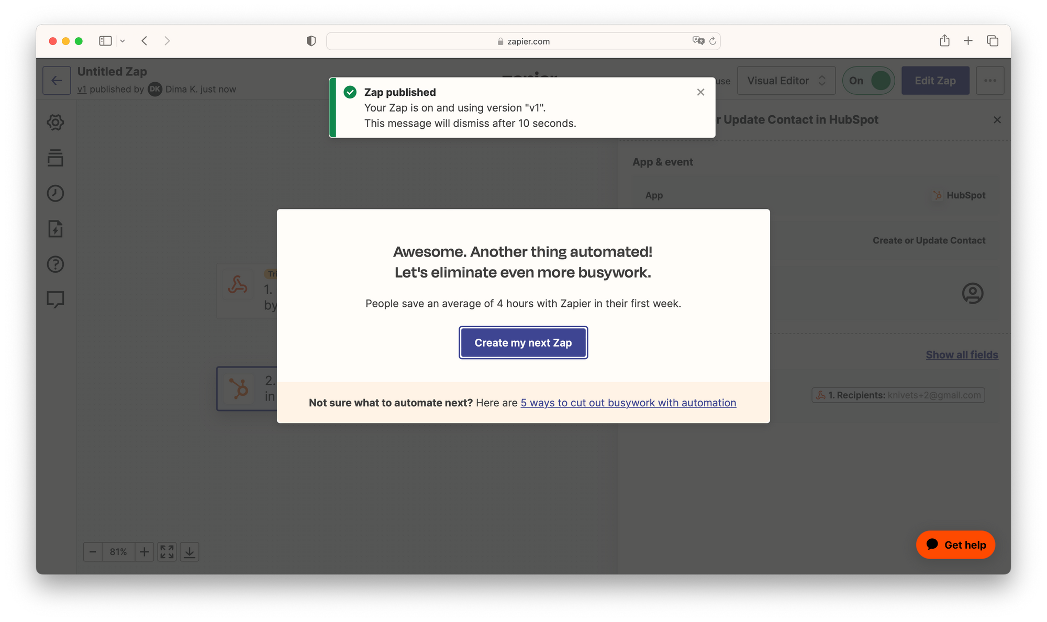Click the export download icon
The width and height of the screenshot is (1047, 622).
tap(190, 552)
